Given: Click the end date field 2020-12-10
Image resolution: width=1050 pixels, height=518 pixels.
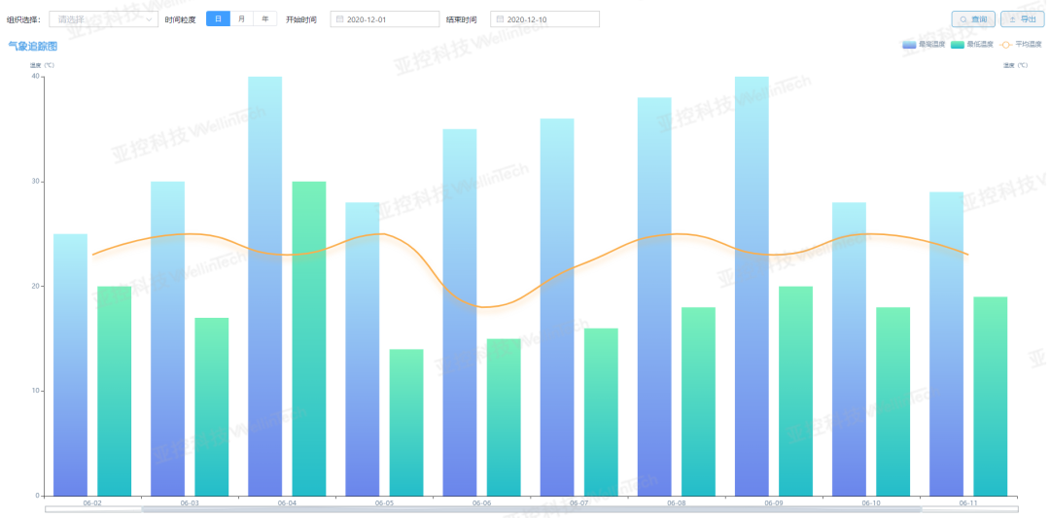Looking at the screenshot, I should (x=545, y=19).
